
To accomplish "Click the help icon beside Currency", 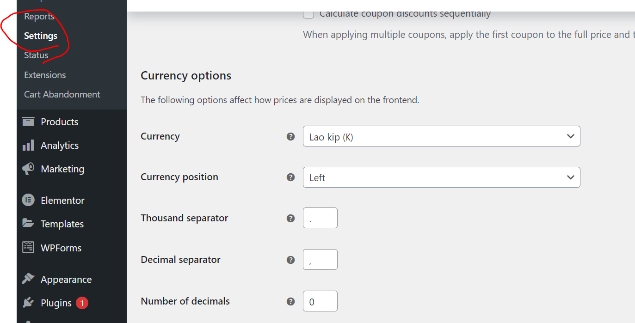I will [x=290, y=136].
